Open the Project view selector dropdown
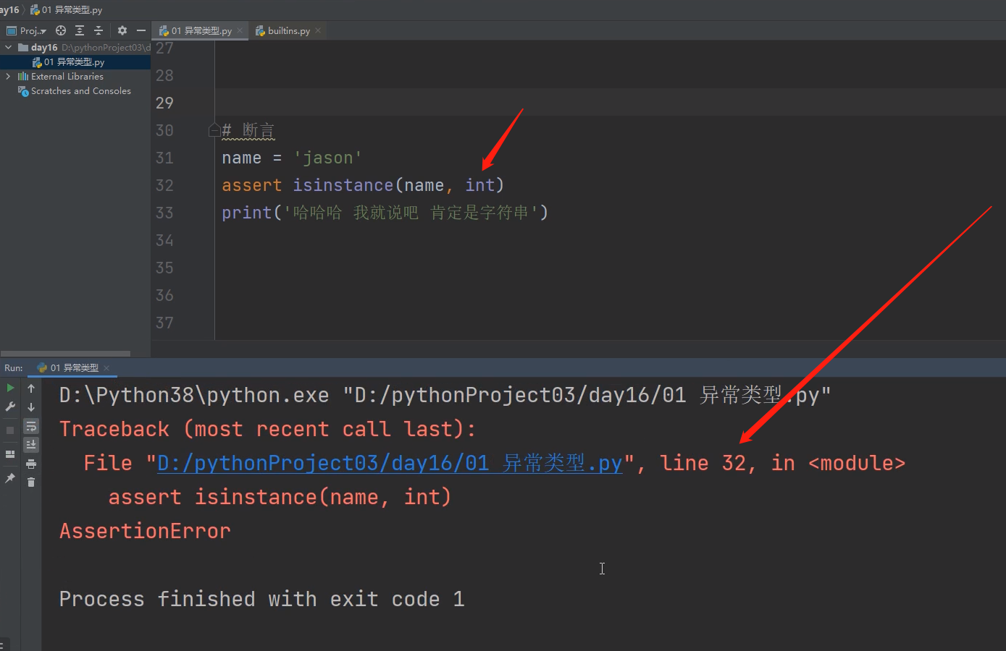Image resolution: width=1006 pixels, height=651 pixels. [x=27, y=30]
